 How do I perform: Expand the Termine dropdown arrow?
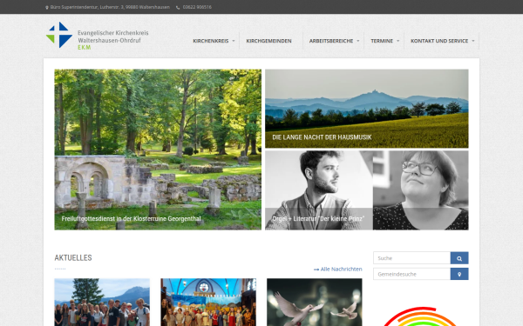click(x=398, y=41)
